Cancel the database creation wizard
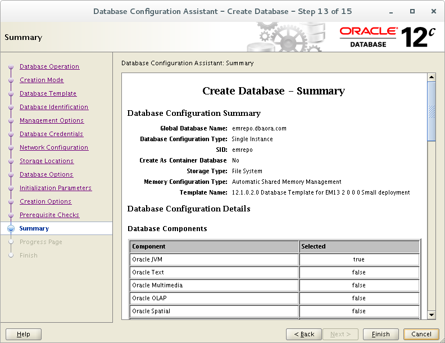 [421, 334]
